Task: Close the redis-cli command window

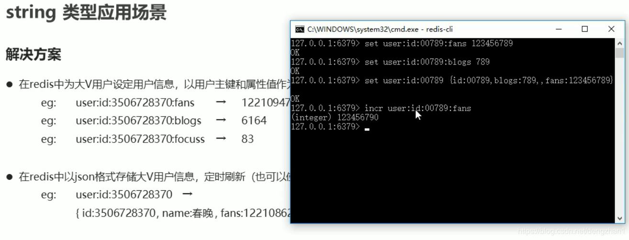Action: pyautogui.click(x=611, y=29)
